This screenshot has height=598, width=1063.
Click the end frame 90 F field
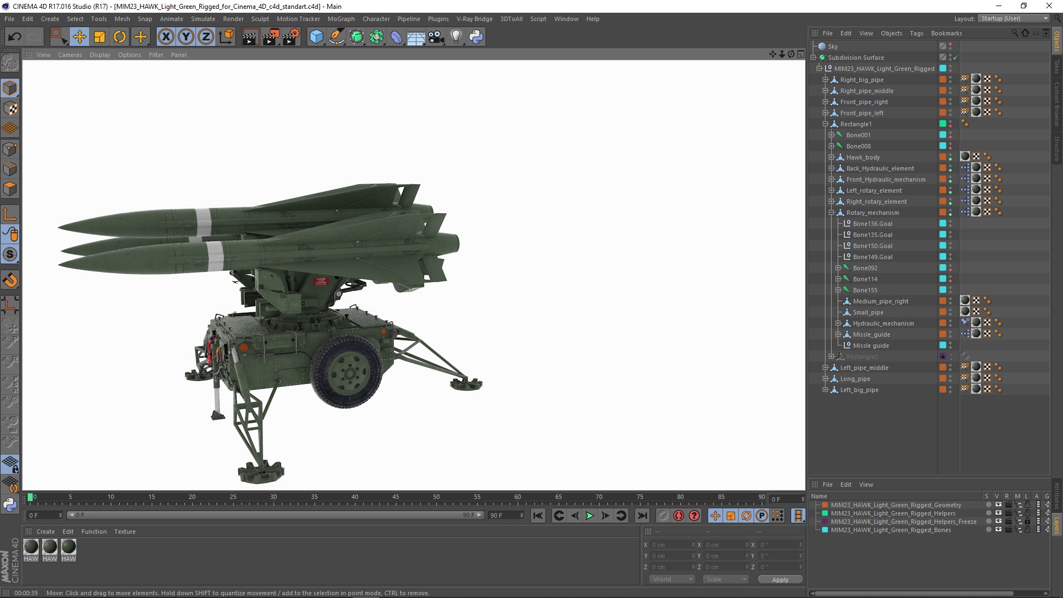click(x=505, y=515)
